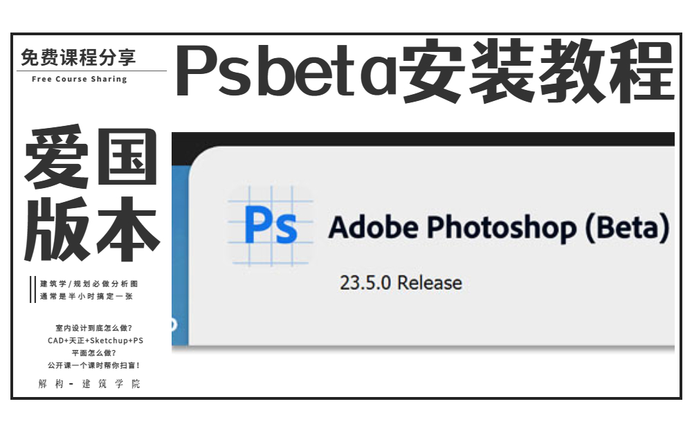This screenshot has width=692, height=433.
Task: Click the Free Course Sharing subtitle
Action: pos(80,79)
